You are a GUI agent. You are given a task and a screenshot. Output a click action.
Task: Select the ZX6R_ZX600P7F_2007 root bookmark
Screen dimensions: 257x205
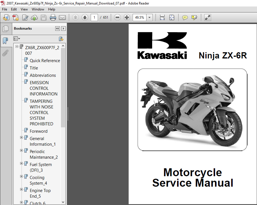pyautogui.click(x=42, y=51)
